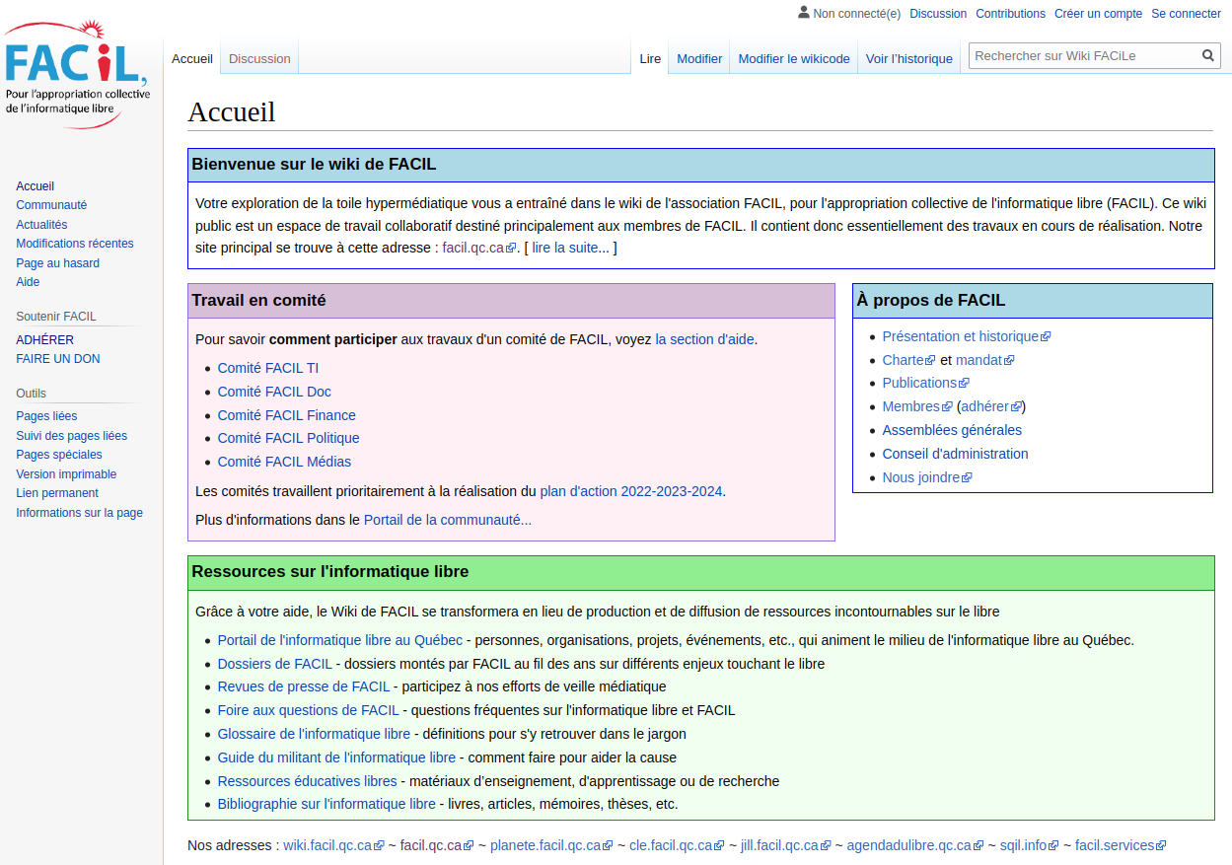Screen dimensions: 1232x865
Task: Select the Lire tab
Action: pyautogui.click(x=650, y=59)
